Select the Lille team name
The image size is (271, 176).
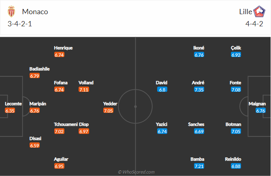245,12
